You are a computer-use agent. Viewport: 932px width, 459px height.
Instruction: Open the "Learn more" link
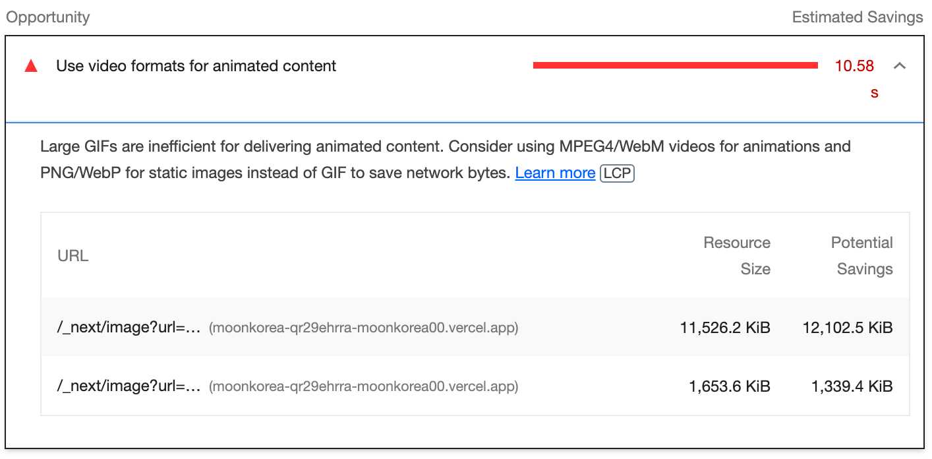point(555,173)
